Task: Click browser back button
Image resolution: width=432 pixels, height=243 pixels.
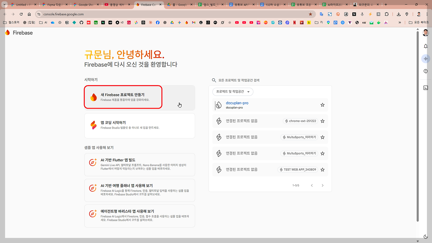Action: (x=5, y=14)
